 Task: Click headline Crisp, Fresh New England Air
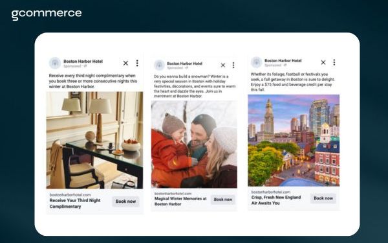276,200
